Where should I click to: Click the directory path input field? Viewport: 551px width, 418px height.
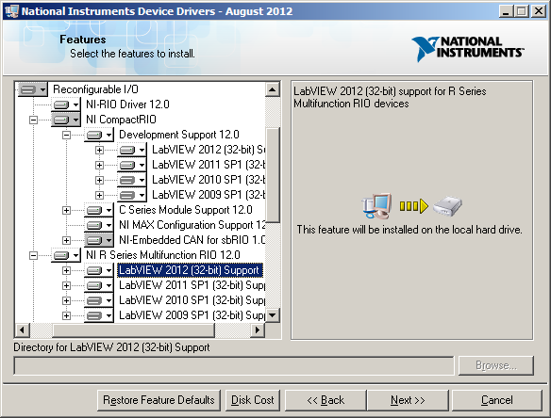click(234, 365)
